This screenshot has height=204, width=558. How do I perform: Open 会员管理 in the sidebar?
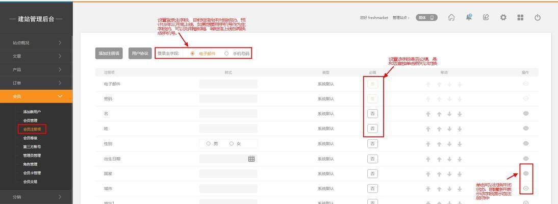pos(30,120)
